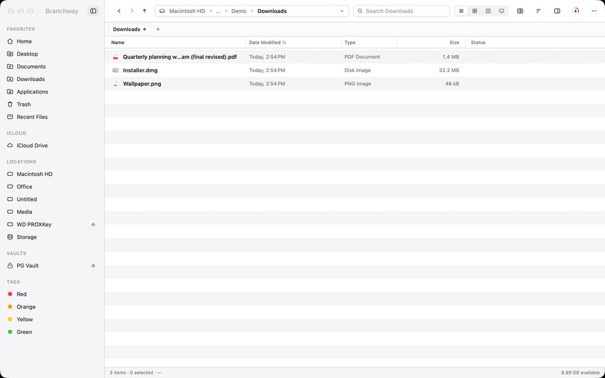Click the 48 kB size cell
605x378 pixels.
452,84
